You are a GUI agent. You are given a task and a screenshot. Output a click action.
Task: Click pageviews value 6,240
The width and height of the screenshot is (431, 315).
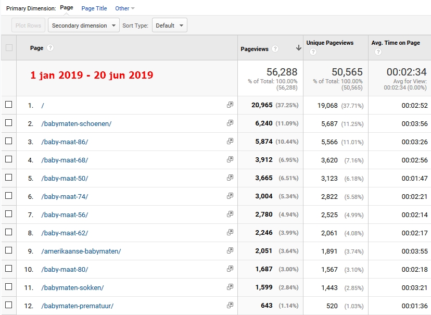coord(264,123)
